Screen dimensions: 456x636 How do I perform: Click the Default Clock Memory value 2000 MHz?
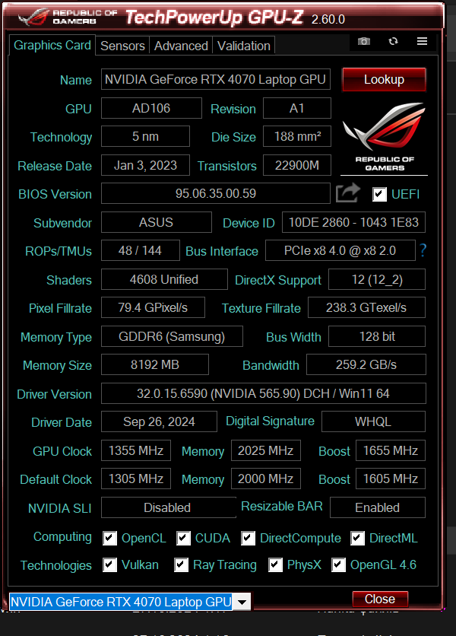pos(266,479)
